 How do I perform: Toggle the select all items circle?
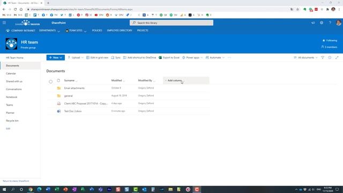tap(50, 81)
